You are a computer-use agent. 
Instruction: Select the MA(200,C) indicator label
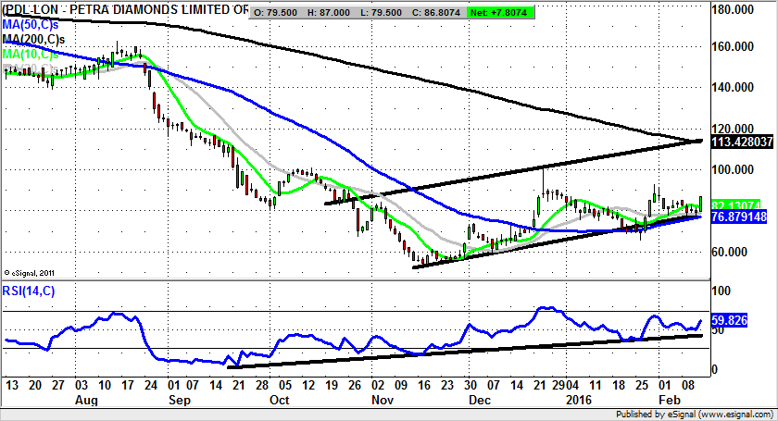pos(33,40)
